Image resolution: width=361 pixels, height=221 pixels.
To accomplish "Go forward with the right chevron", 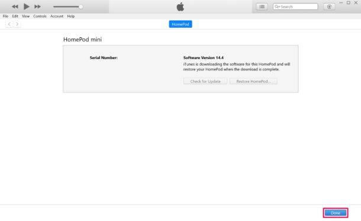I will 17,24.
